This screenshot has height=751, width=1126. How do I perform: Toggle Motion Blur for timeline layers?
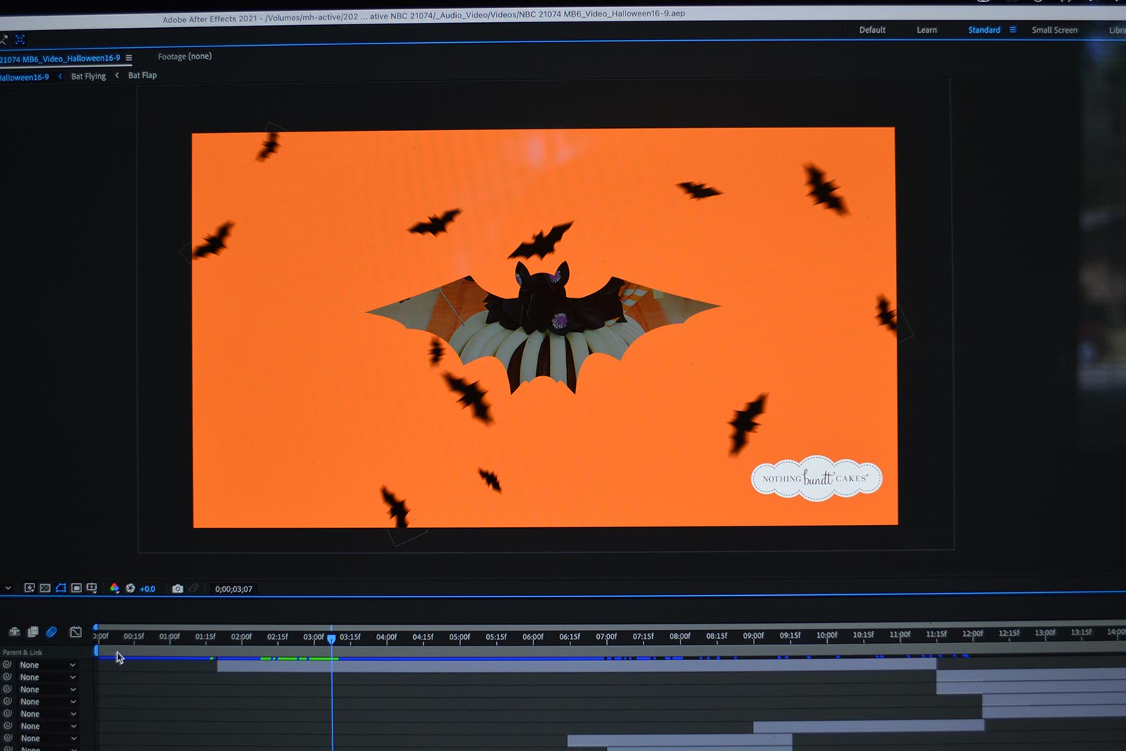click(x=51, y=632)
